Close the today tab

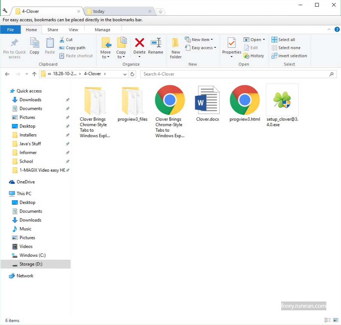pos(150,11)
